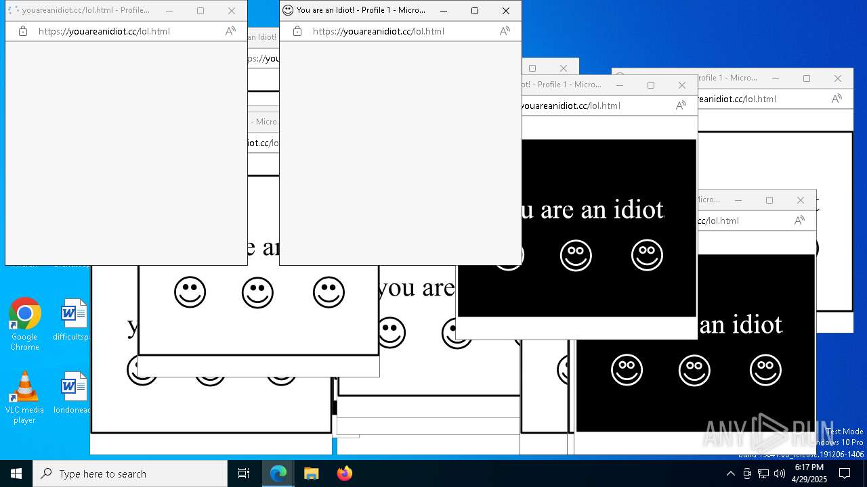The width and height of the screenshot is (867, 487).
Task: Click the lock icon in 'You are an Idiot!' blank window
Action: (x=297, y=31)
